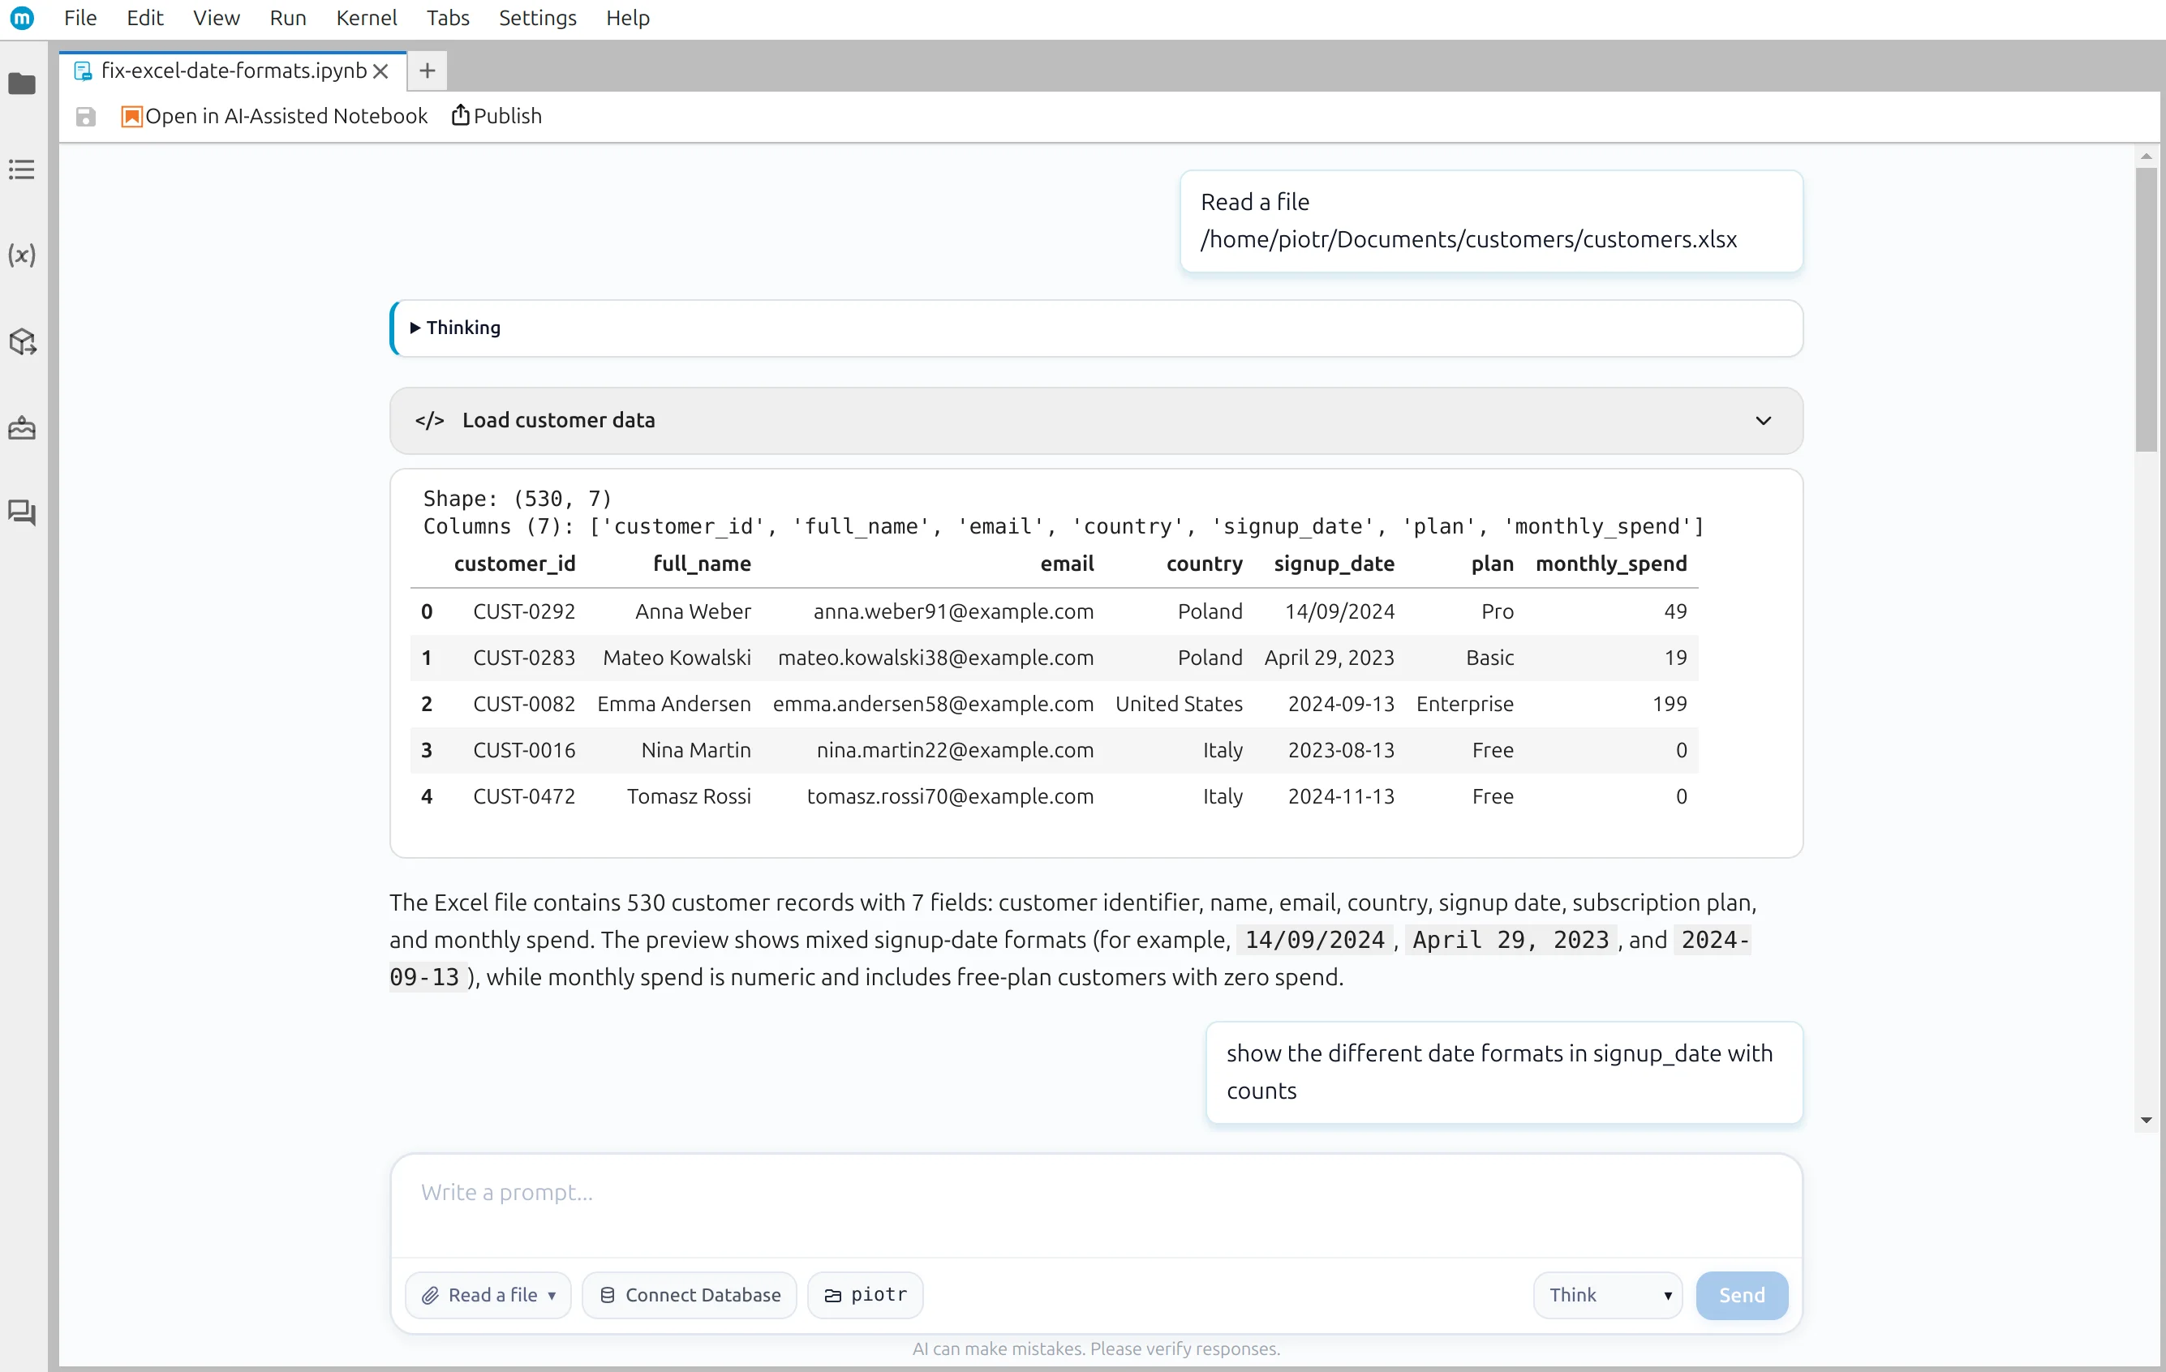Click the monthly_spend column header

(x=1611, y=564)
